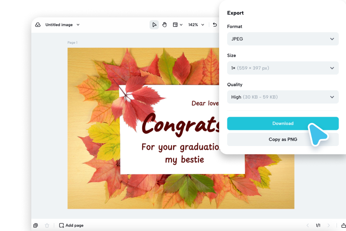Image resolution: width=346 pixels, height=231 pixels.
Task: Select the my bestie text line
Action: pos(185,160)
